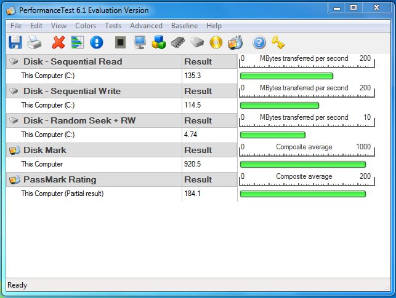Screen dimensions: 396x298
Task: Click the bar chart results icon
Action: tap(77, 42)
